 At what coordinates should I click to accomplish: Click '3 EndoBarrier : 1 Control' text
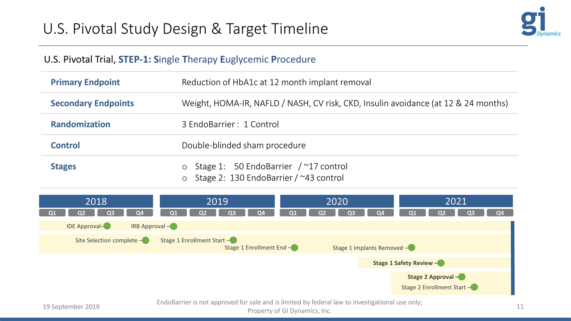230,124
